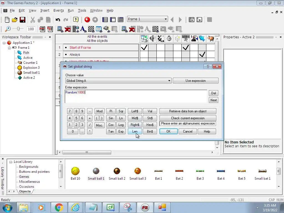Select Bat 3 library object
This screenshot has height=213, width=284.
[x=200, y=174]
